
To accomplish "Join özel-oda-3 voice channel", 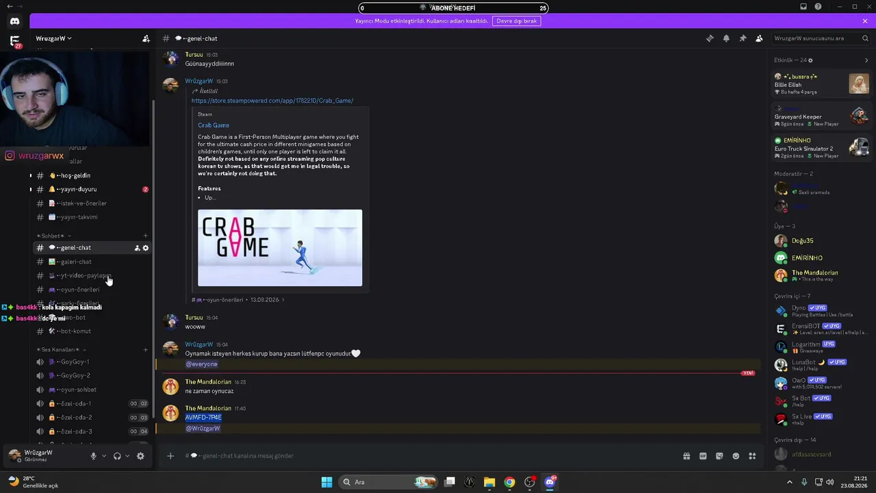I will coord(92,431).
